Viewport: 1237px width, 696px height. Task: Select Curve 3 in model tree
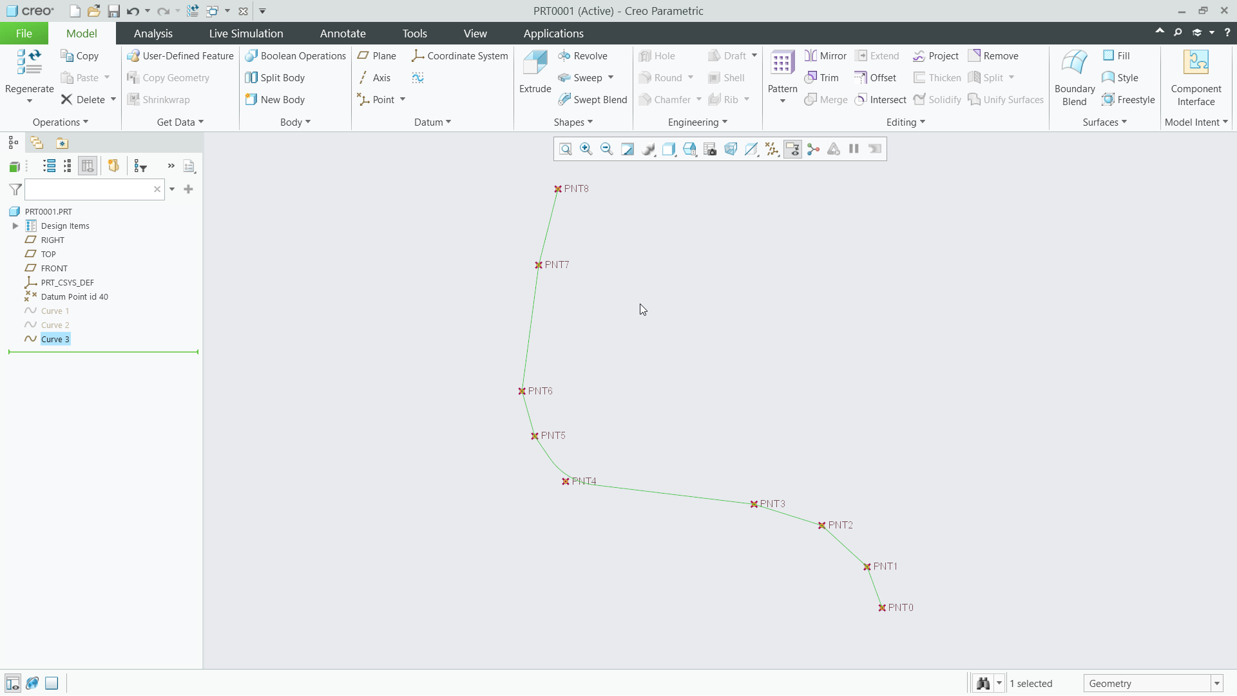[x=55, y=340]
